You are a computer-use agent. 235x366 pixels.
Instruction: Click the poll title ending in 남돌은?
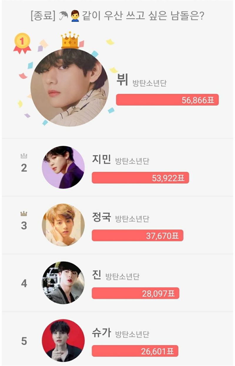coord(117,16)
